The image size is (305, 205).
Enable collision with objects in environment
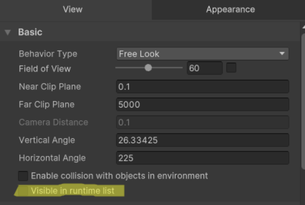pos(23,176)
